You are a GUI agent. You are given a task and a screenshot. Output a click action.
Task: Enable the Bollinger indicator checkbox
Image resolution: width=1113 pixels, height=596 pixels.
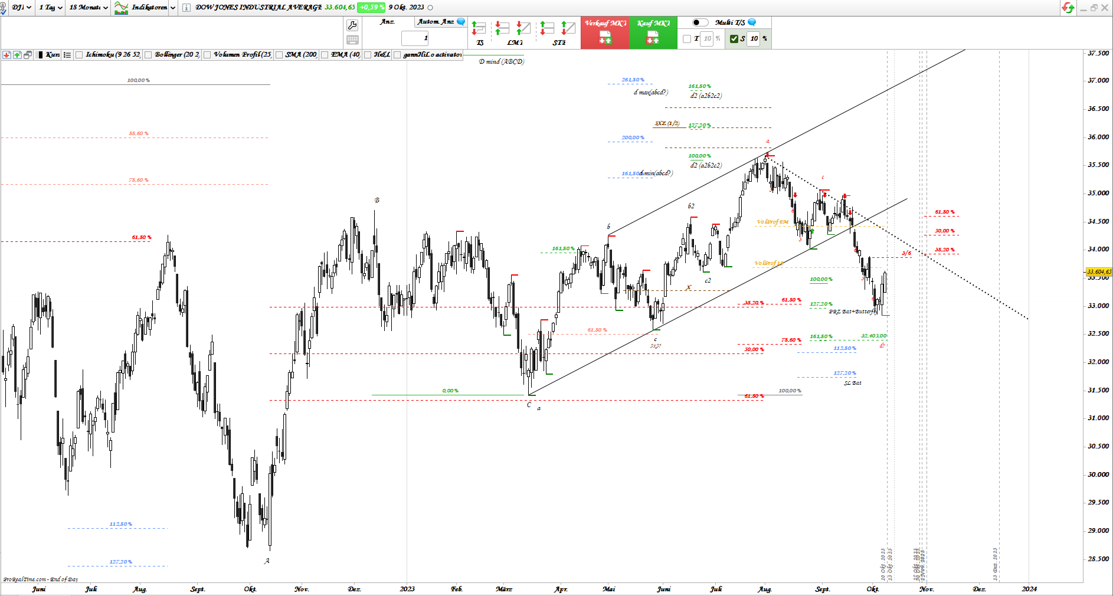[148, 55]
